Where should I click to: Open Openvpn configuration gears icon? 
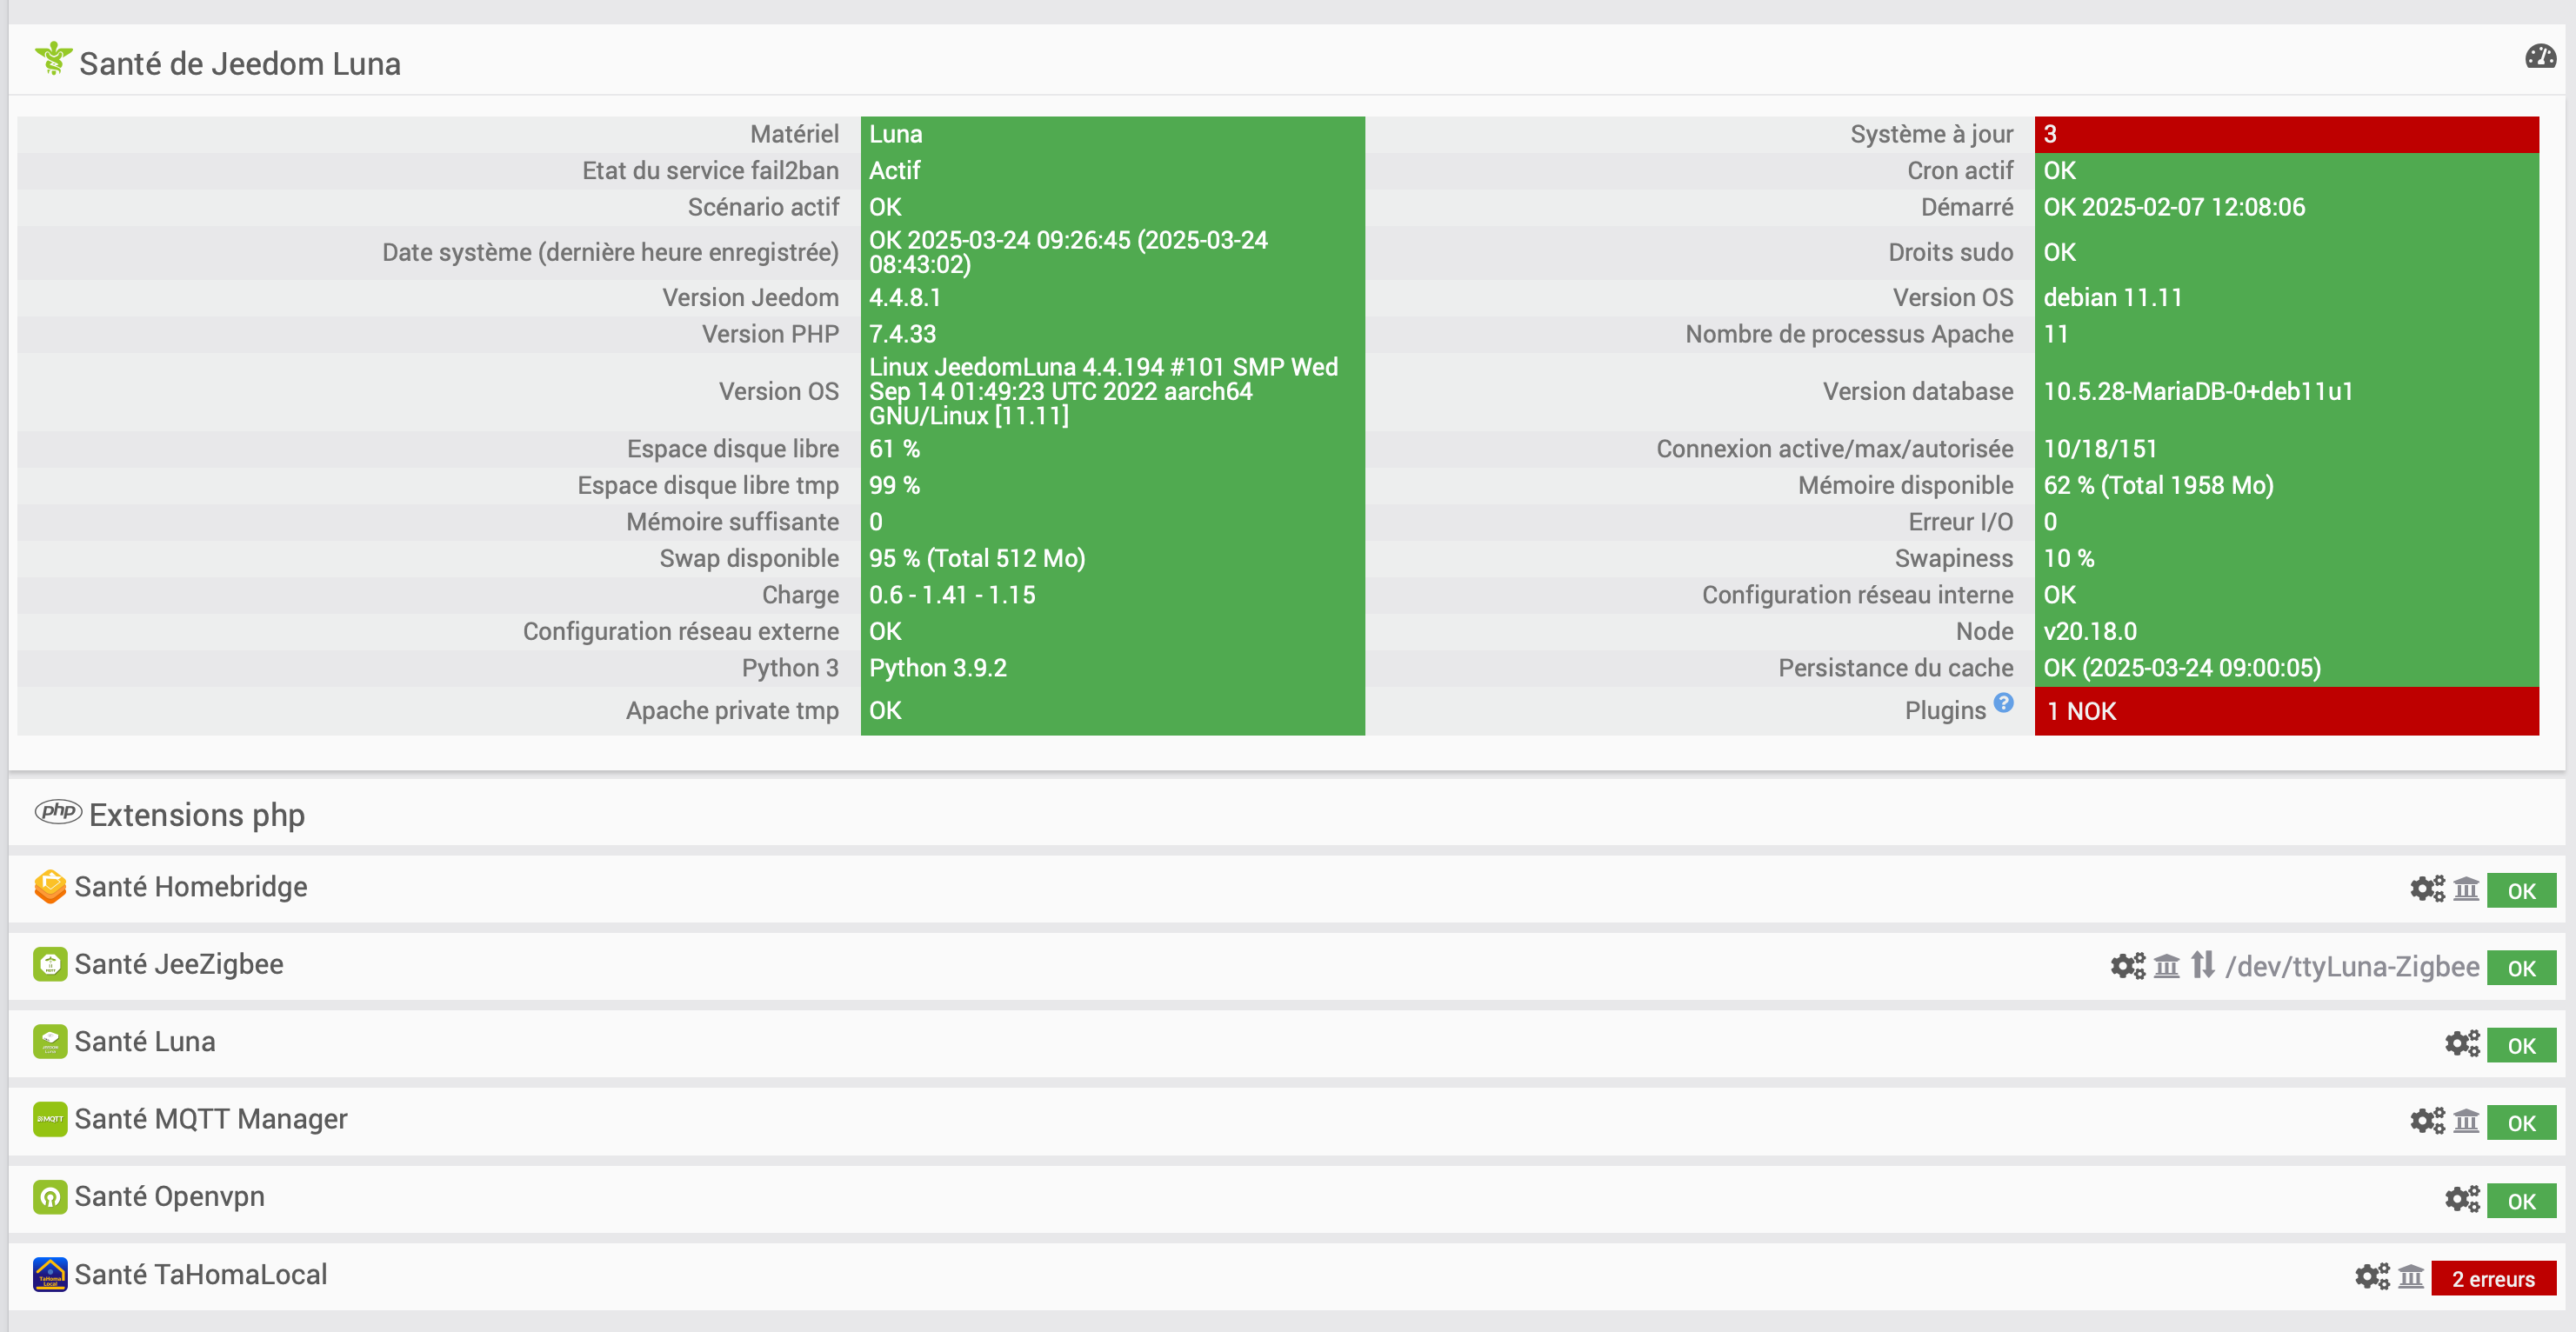[x=2462, y=1199]
